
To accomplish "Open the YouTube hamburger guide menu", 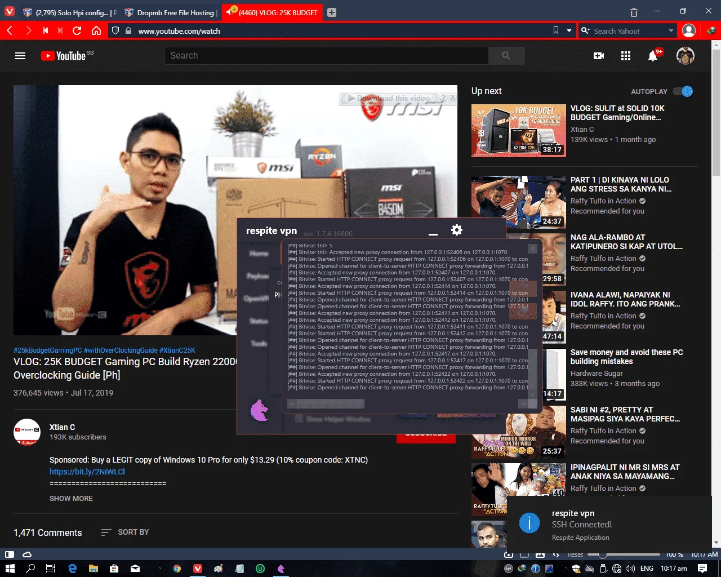I will (20, 56).
